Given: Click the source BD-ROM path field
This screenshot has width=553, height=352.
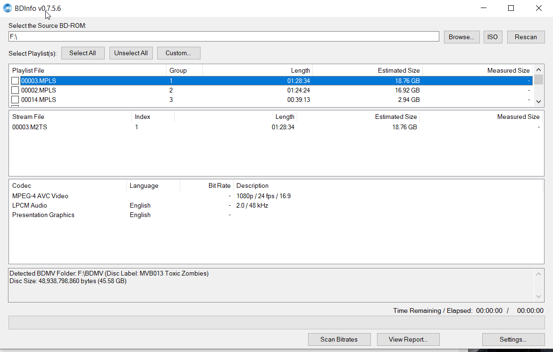Looking at the screenshot, I should 224,37.
